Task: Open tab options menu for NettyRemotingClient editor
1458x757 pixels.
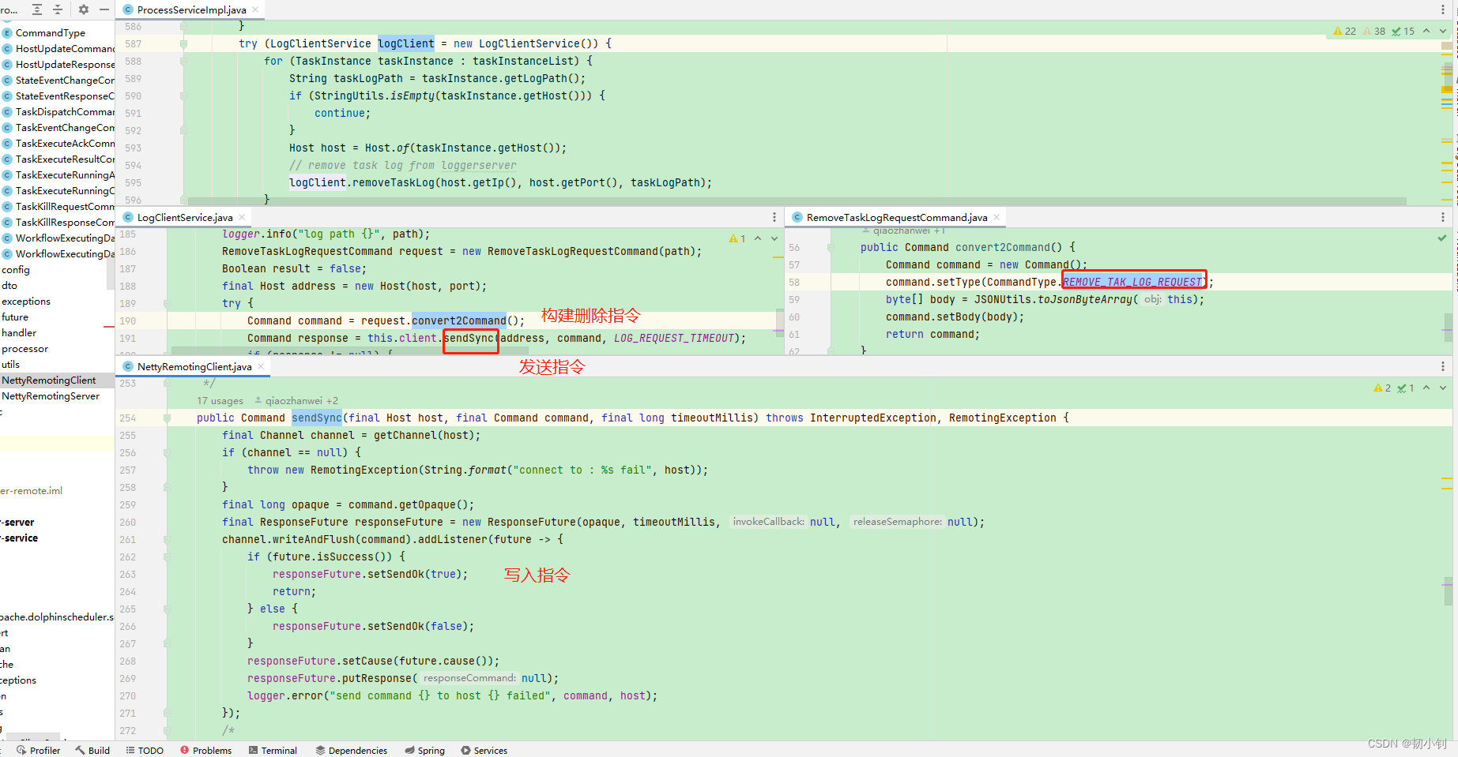Action: click(x=1443, y=366)
